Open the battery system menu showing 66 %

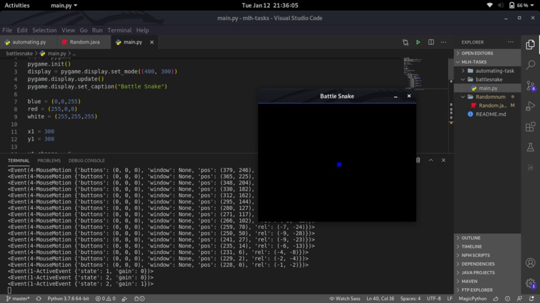(x=521, y=5)
